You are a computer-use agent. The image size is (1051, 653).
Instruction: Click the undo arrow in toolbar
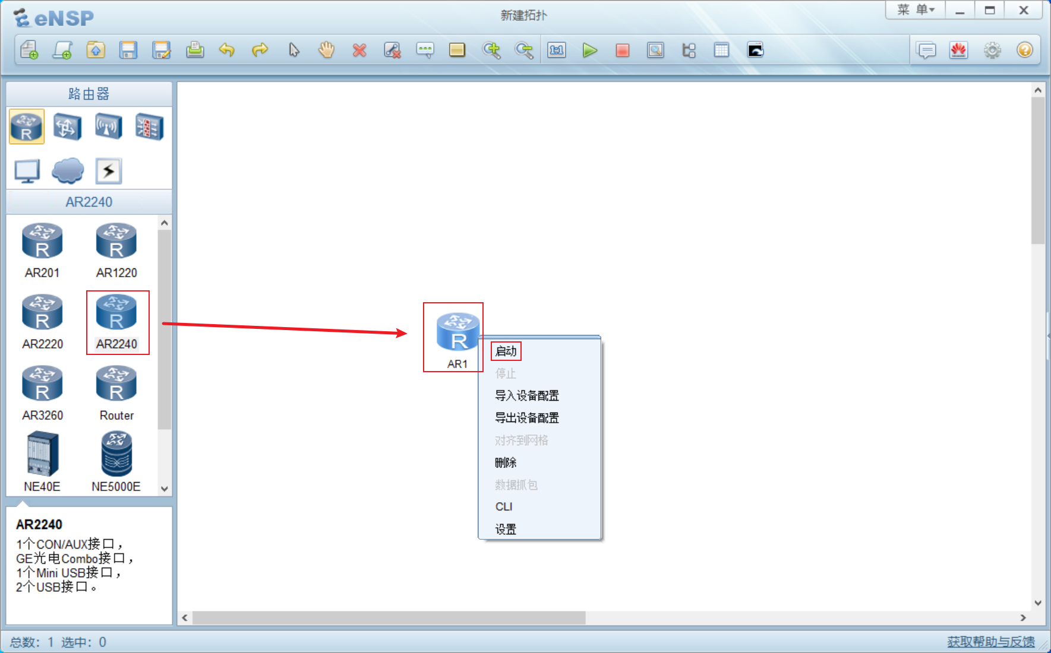pyautogui.click(x=227, y=50)
